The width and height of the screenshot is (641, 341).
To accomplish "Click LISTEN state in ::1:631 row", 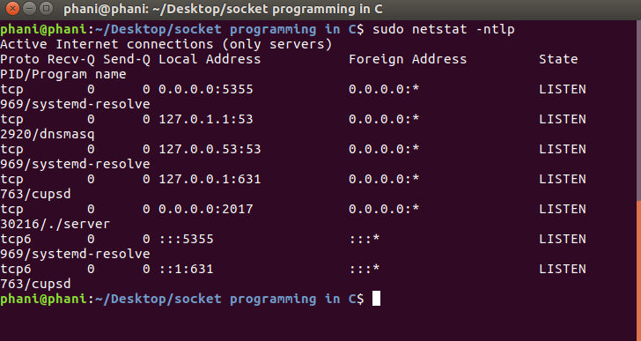I will click(x=562, y=269).
